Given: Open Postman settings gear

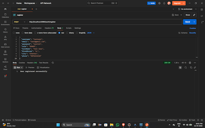Looking at the screenshot, I should click(159, 3).
